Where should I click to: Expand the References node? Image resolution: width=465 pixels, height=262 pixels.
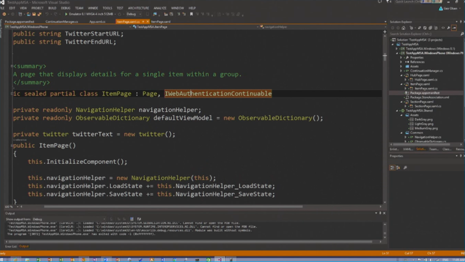click(401, 62)
